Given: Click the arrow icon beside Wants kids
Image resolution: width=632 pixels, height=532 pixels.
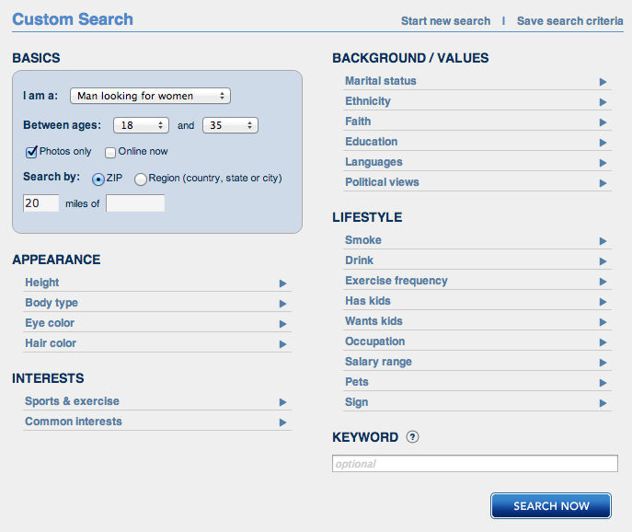Looking at the screenshot, I should (x=603, y=322).
